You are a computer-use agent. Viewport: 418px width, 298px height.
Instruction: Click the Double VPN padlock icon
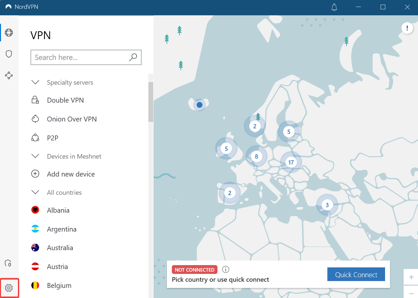click(x=35, y=100)
